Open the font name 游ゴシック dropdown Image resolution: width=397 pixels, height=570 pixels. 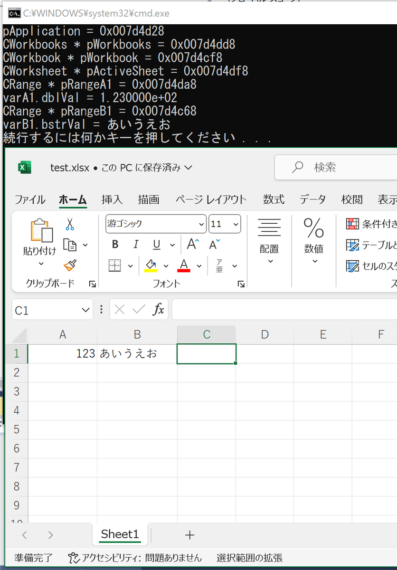pos(201,224)
